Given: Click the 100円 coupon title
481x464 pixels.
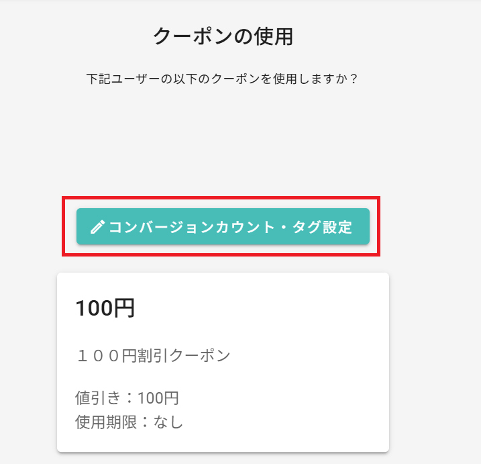Looking at the screenshot, I should (105, 308).
